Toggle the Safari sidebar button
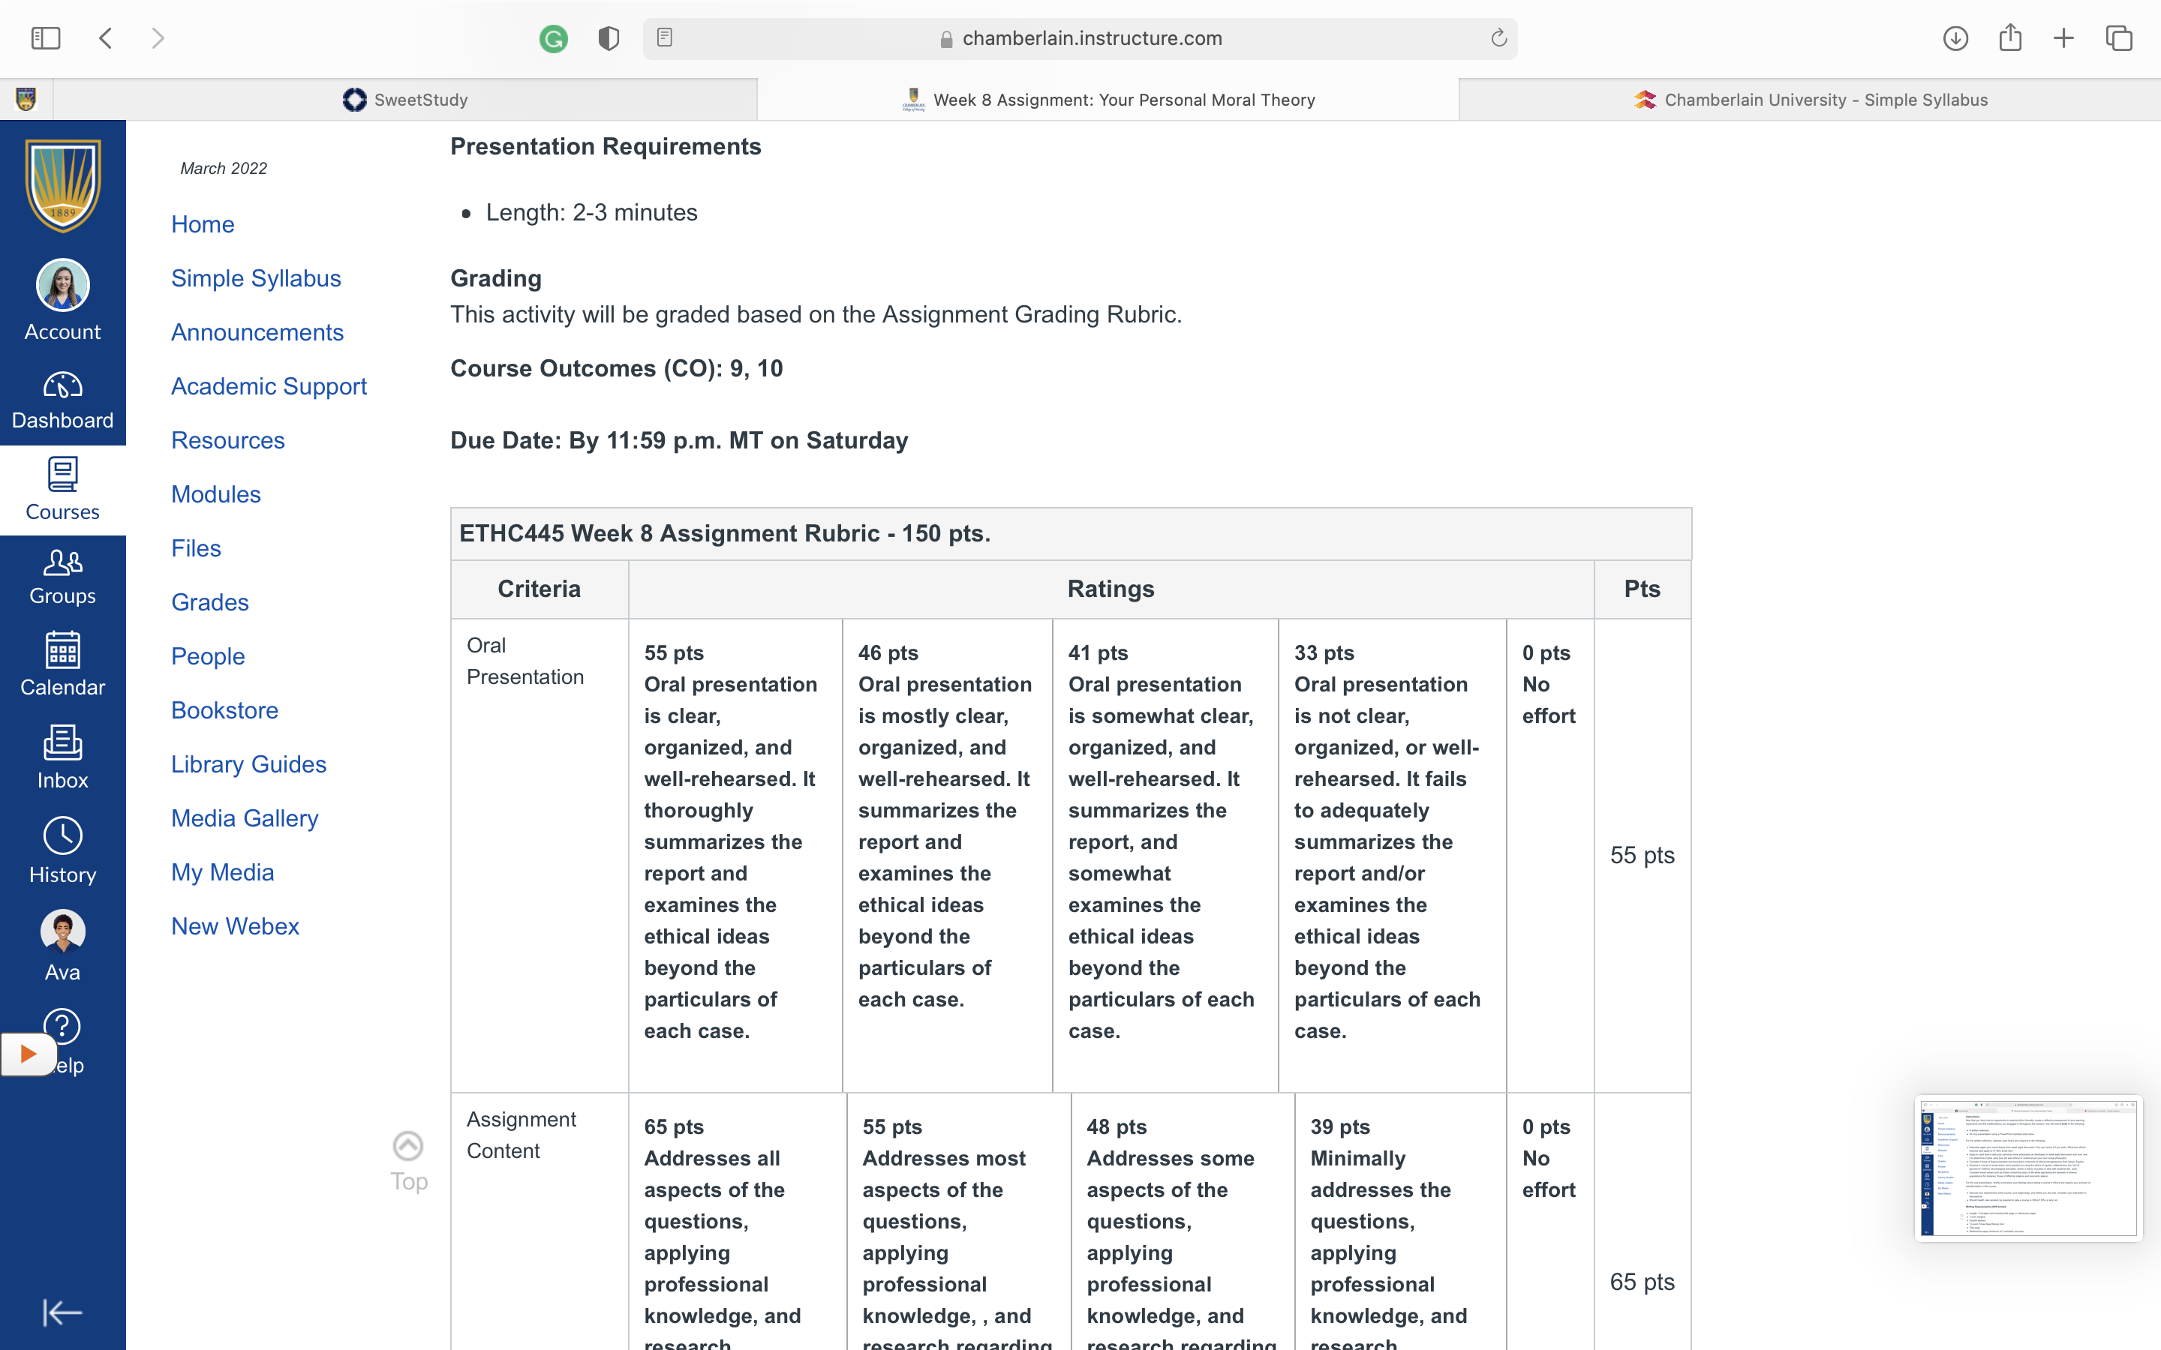The width and height of the screenshot is (2161, 1350). coord(46,38)
